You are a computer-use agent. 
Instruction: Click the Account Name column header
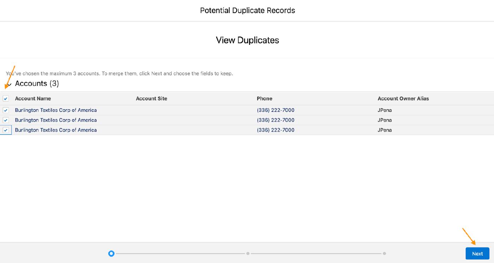33,99
